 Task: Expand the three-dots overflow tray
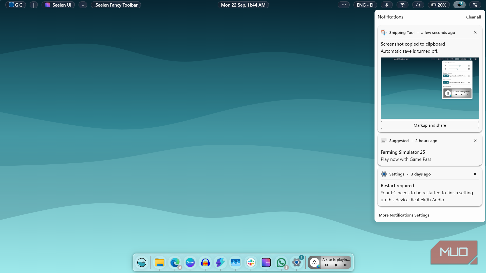344,5
